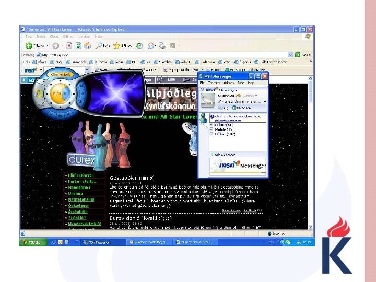Open first menu in Internet Explorer menu bar
This screenshot has width=376, height=282.
tap(29, 37)
